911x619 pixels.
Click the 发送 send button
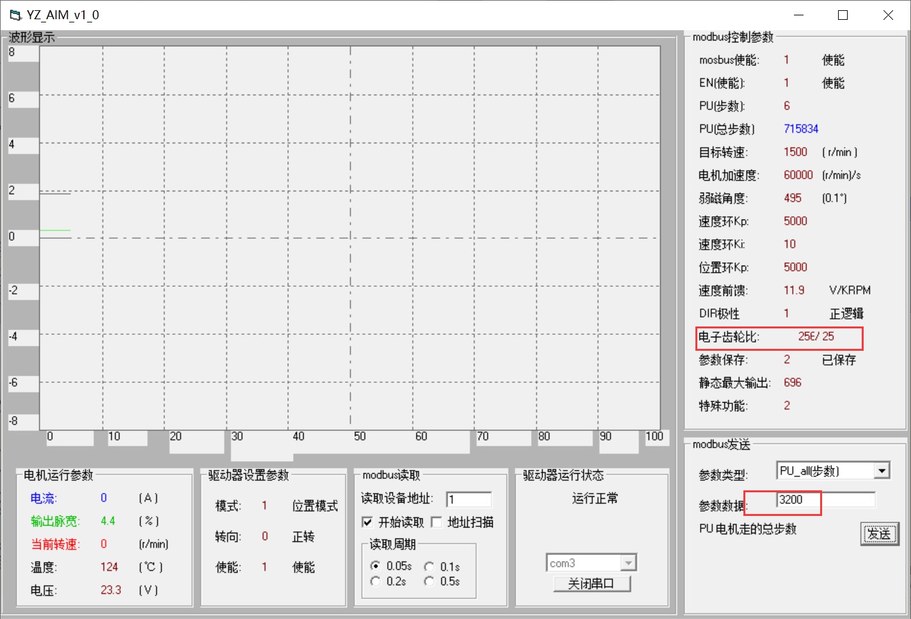point(879,533)
